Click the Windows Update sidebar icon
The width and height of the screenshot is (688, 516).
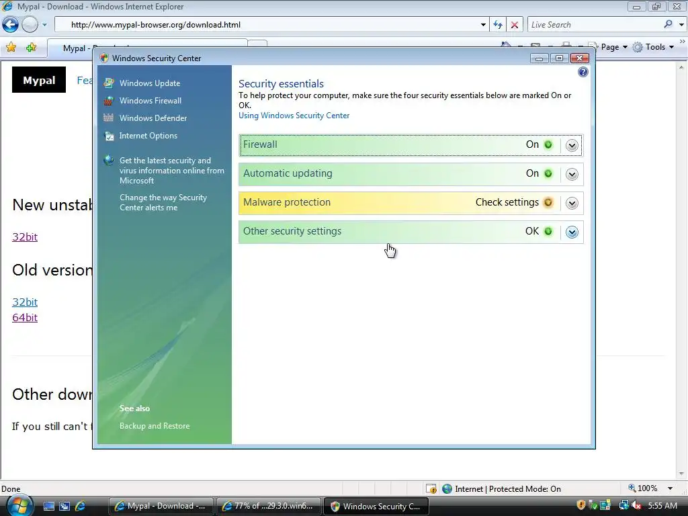[108, 83]
